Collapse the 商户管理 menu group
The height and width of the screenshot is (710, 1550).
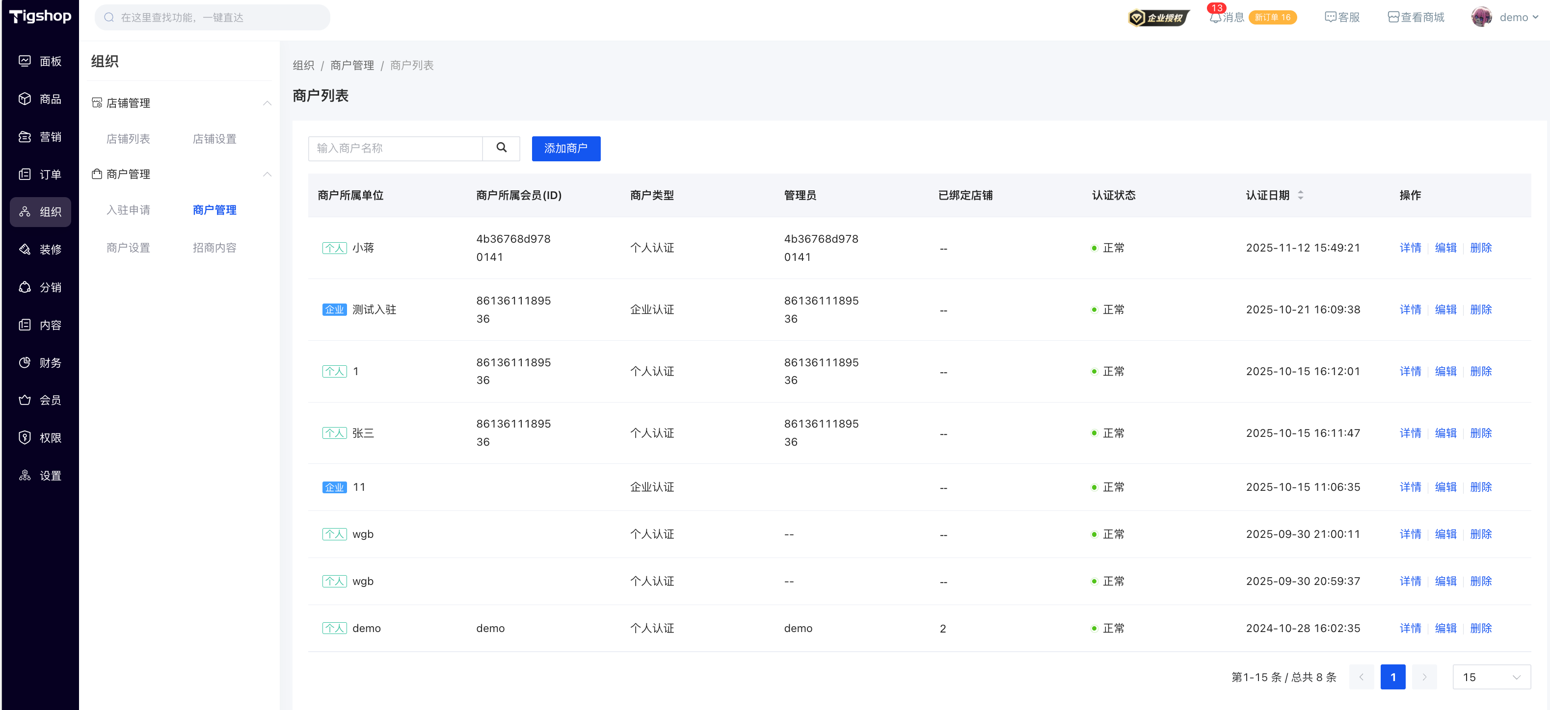tap(267, 174)
